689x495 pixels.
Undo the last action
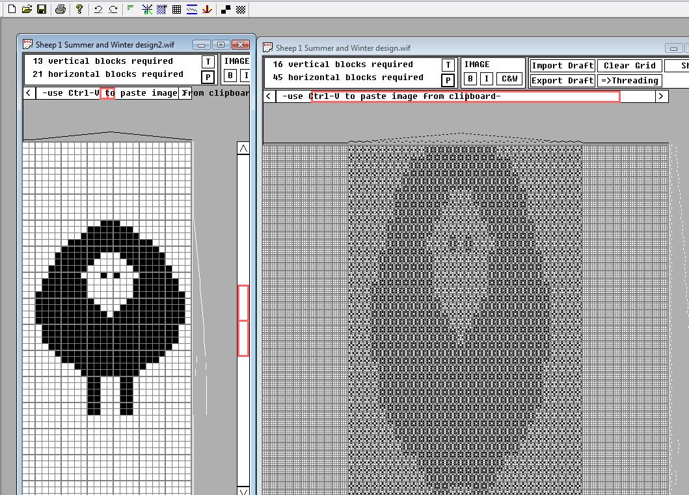98,9
